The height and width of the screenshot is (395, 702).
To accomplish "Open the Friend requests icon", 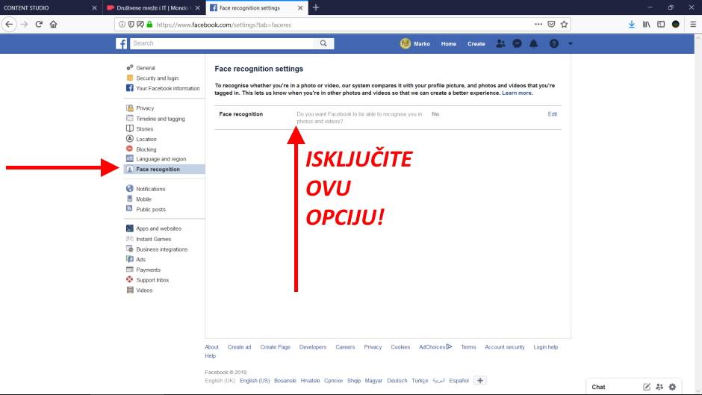I will coord(500,43).
